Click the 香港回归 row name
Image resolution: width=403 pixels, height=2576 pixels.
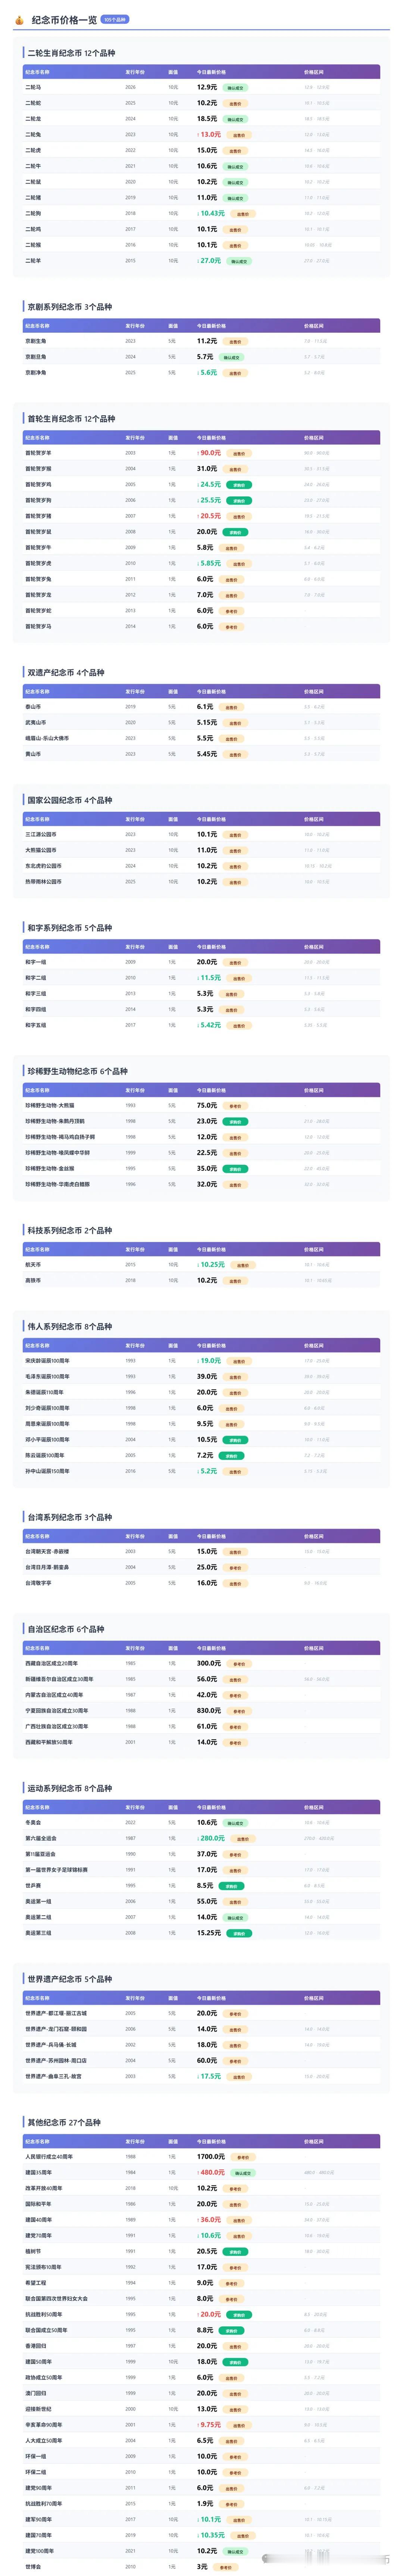click(35, 2346)
